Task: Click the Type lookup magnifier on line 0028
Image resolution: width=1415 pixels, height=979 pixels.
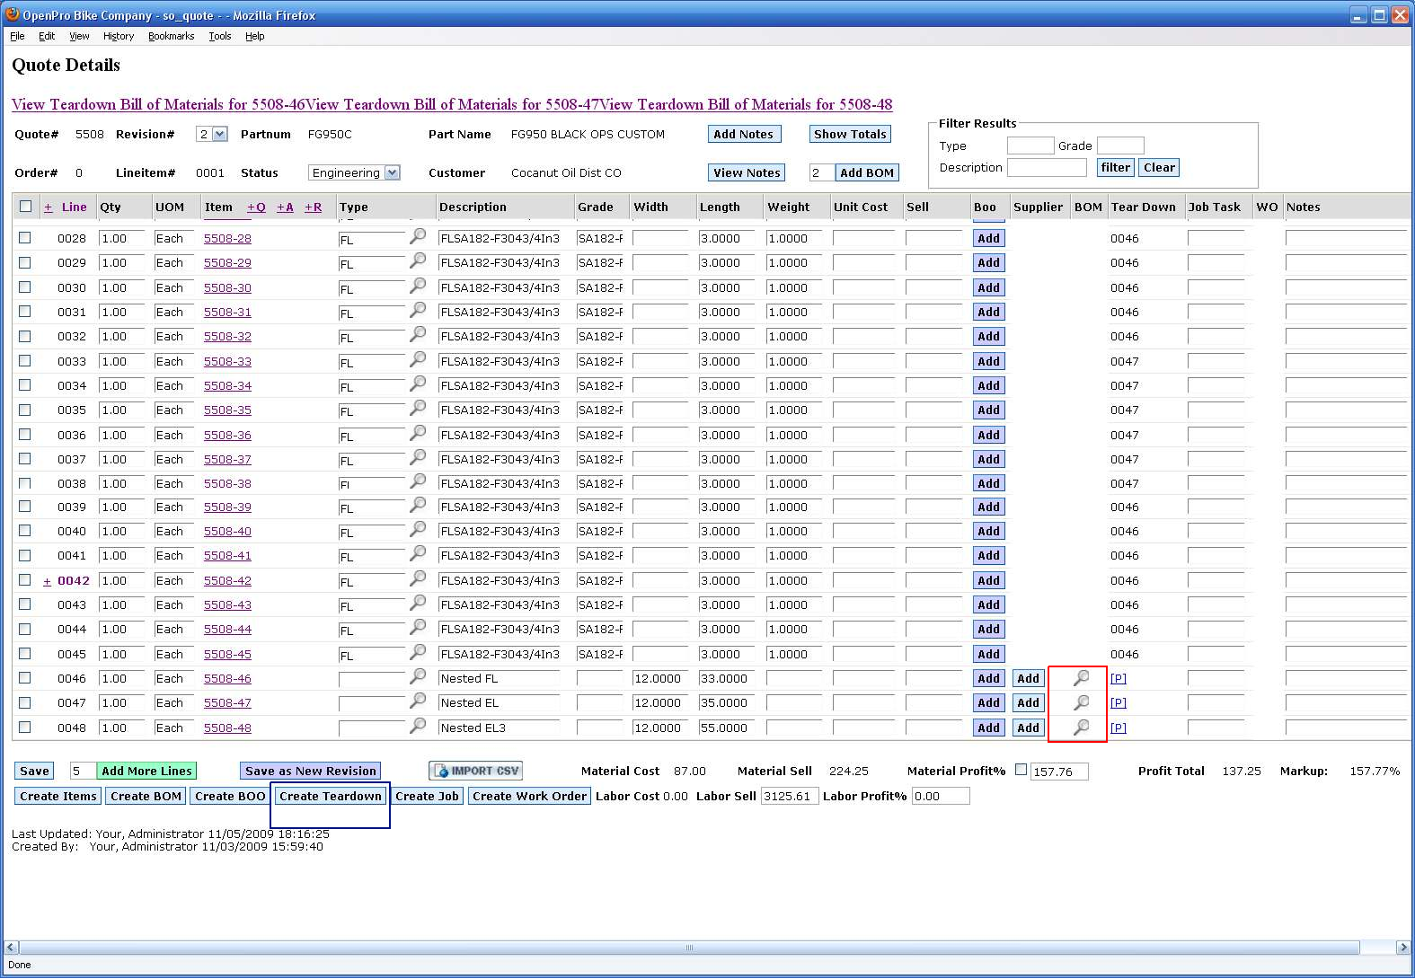Action: [x=418, y=236]
